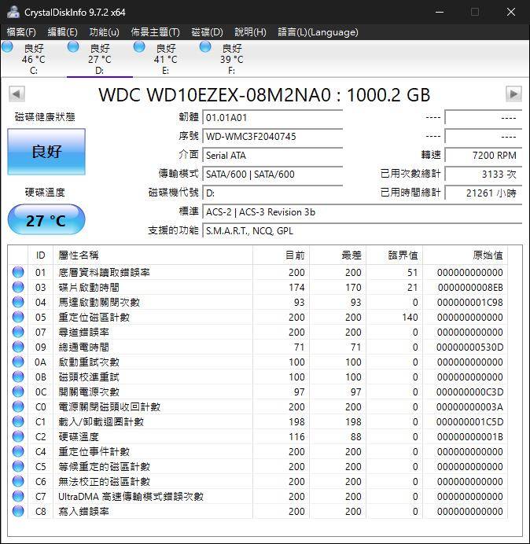Viewport: 530px width, 544px height.
Task: Switch to drive D: tab
Action: pyautogui.click(x=99, y=60)
